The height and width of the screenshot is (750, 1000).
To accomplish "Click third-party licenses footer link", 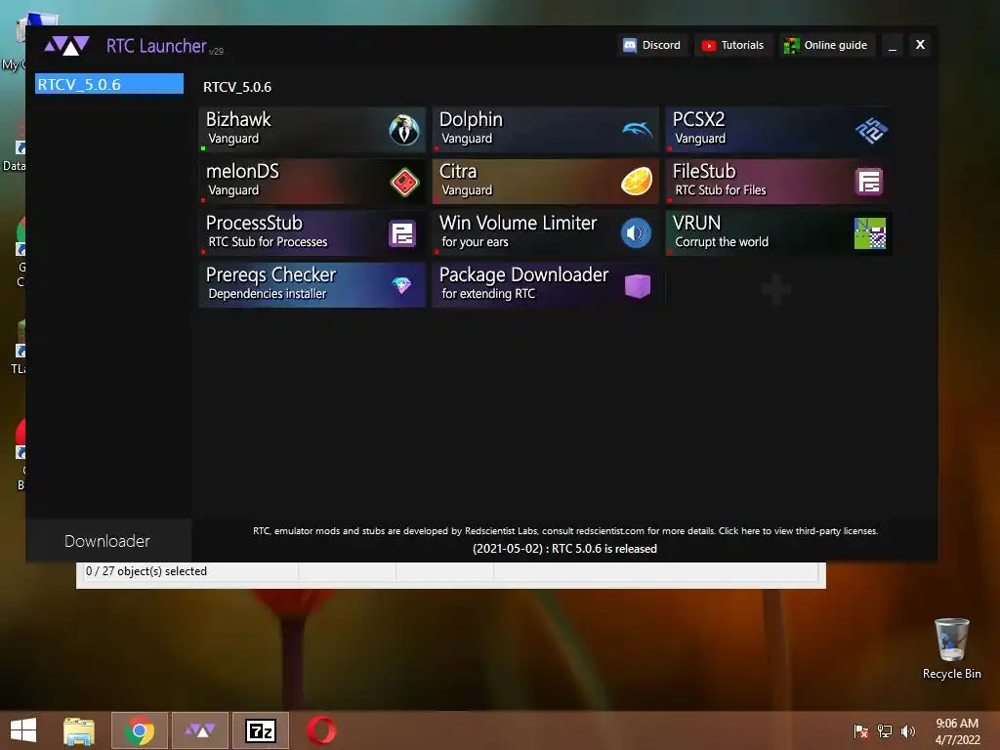I will pos(799,530).
